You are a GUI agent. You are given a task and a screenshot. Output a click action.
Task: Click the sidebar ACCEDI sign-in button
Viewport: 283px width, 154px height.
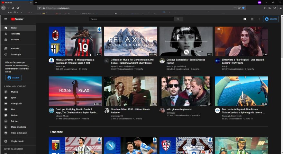[14, 78]
